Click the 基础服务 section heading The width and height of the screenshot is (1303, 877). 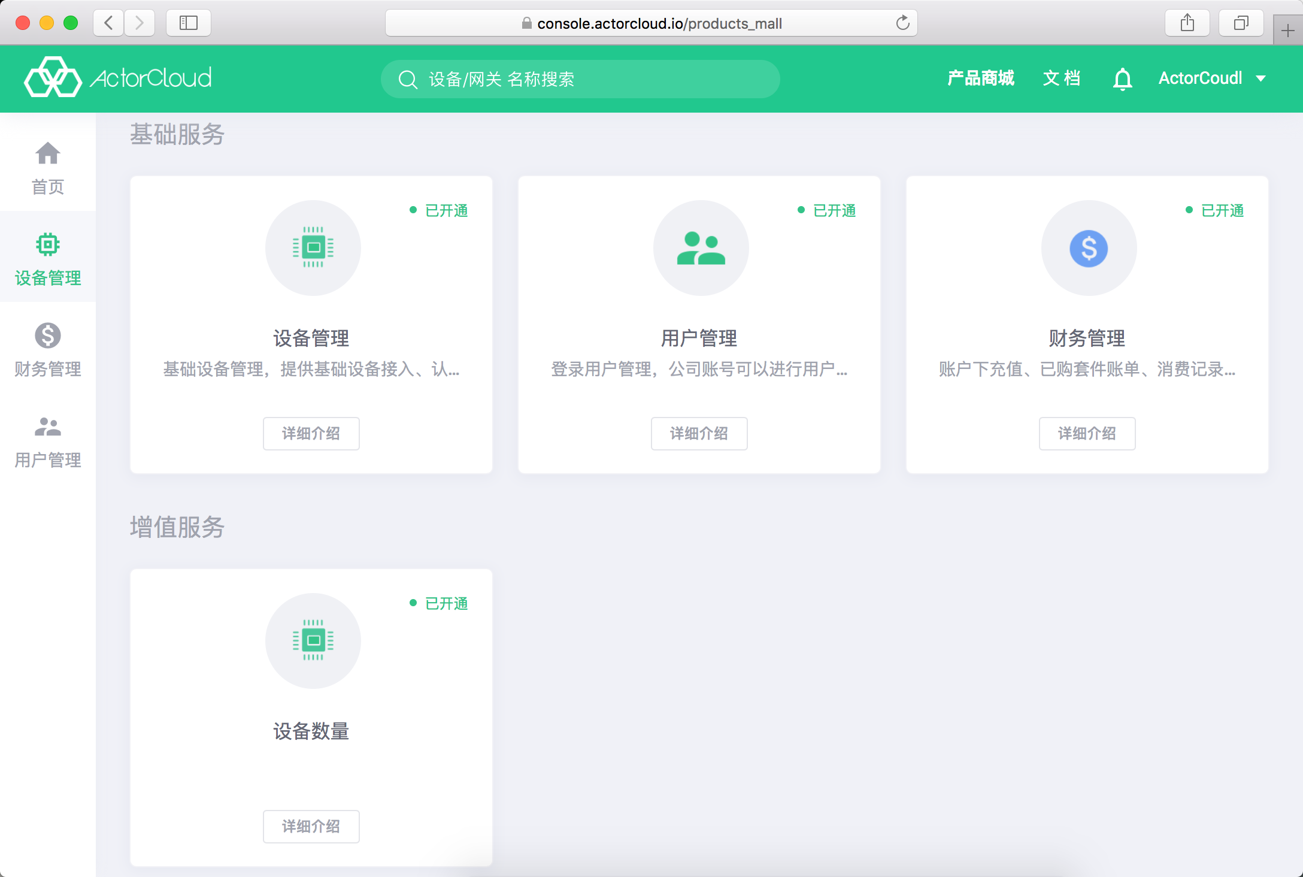click(x=177, y=134)
